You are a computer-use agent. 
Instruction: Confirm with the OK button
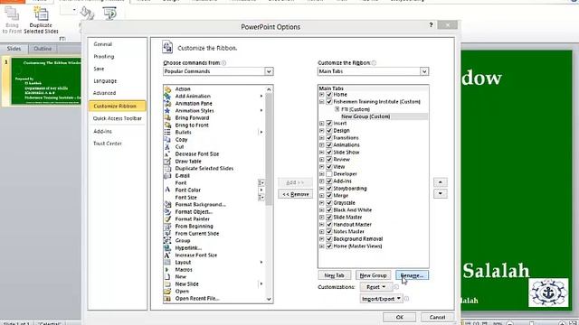(400, 317)
